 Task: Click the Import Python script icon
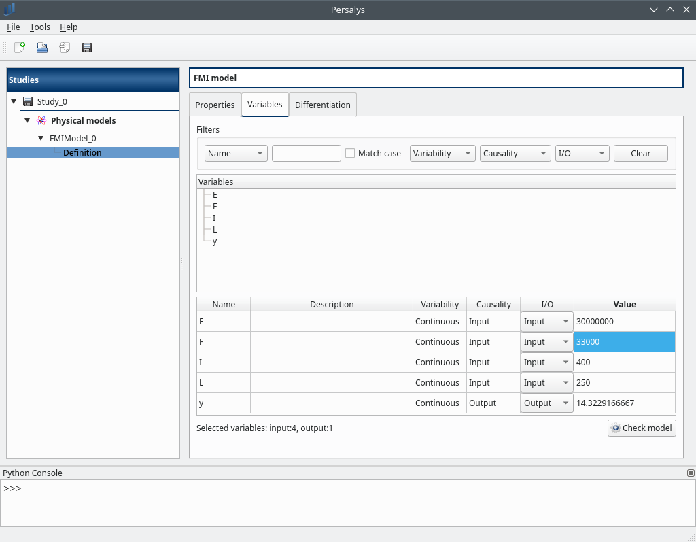[65, 48]
